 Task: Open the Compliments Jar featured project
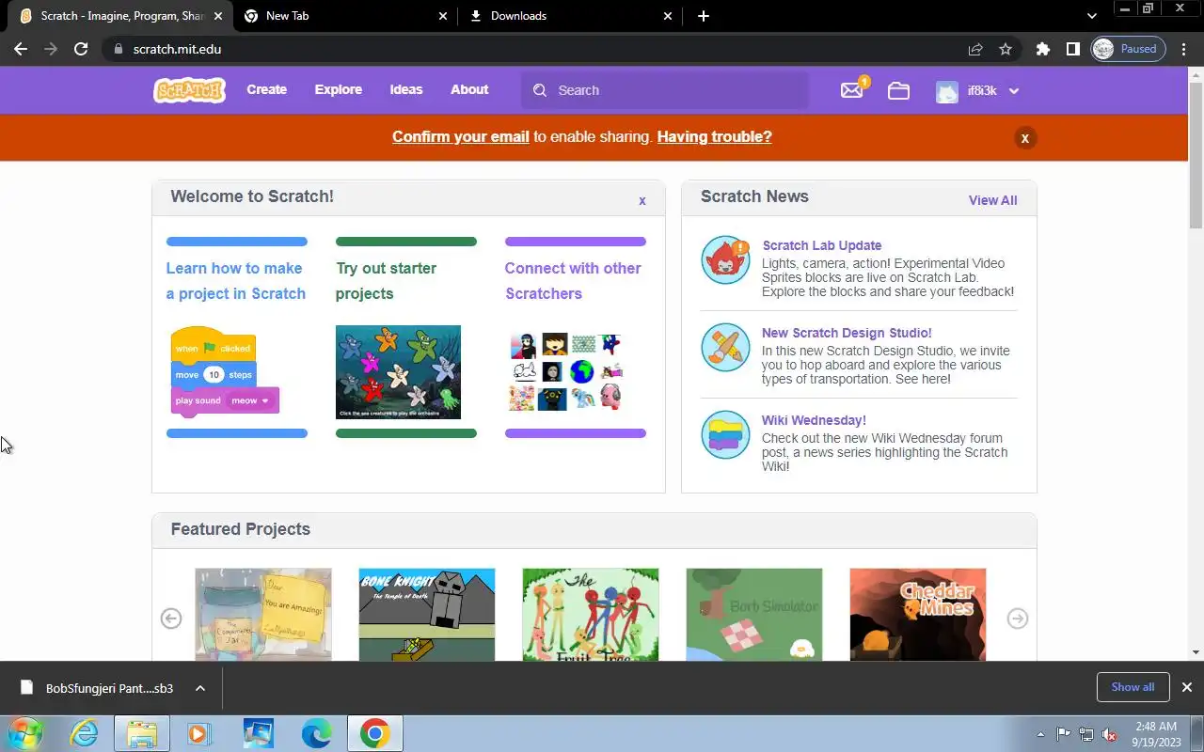263,615
